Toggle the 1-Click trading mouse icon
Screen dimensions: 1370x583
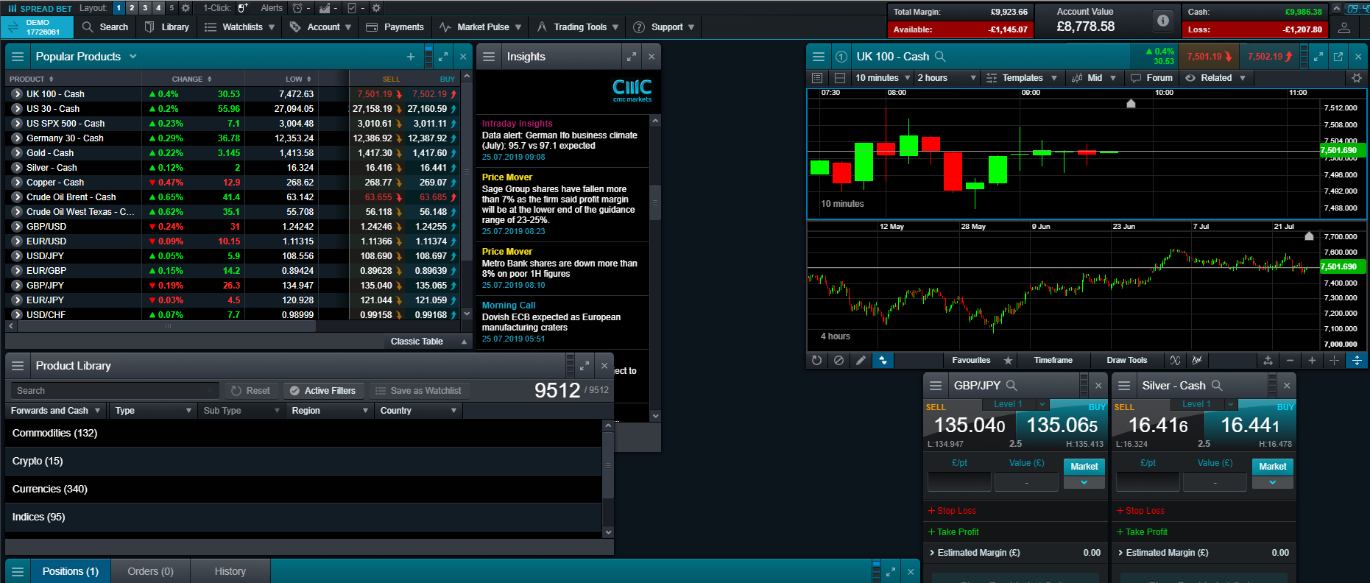pyautogui.click(x=242, y=8)
